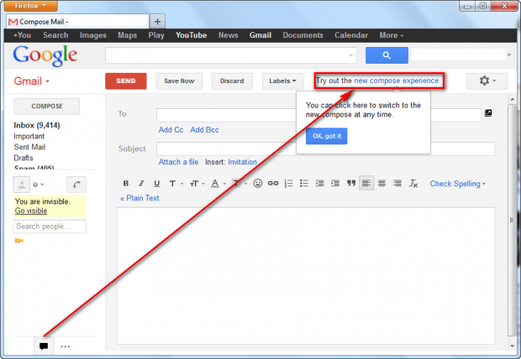Image resolution: width=521 pixels, height=359 pixels.
Task: Insert an Invitation
Action: [x=242, y=162]
